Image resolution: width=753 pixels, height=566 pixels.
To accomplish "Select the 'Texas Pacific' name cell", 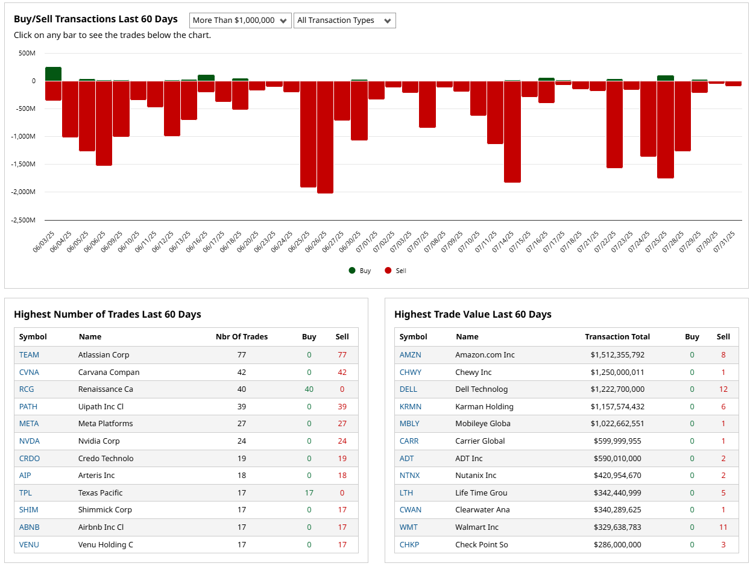I will click(x=101, y=493).
